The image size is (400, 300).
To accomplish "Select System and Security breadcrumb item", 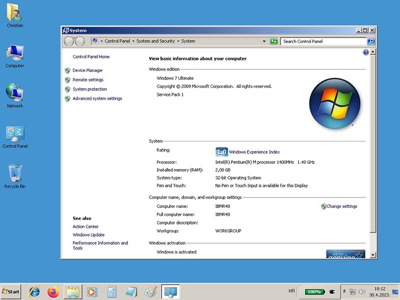I will 155,41.
